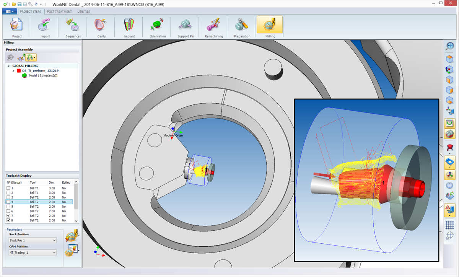Uncheck the box for toolpath 7

(8, 216)
